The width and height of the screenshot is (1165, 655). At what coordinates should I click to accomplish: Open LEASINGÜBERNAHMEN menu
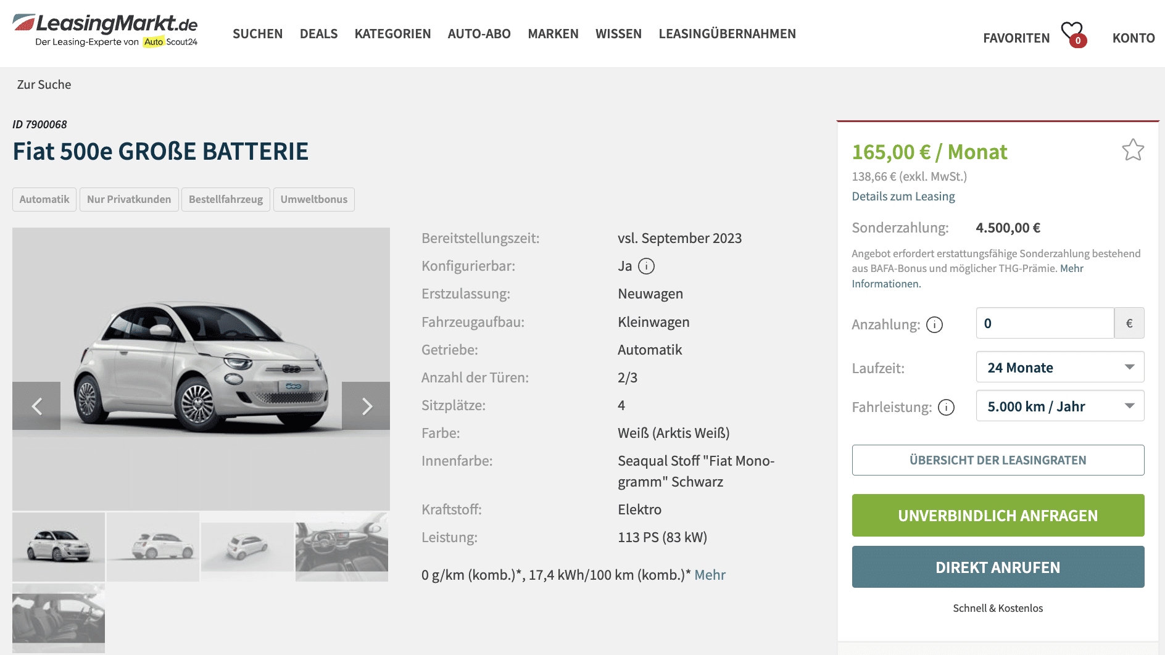point(727,34)
